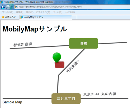The height and width of the screenshot is (108, 130).
Task: Open the ファイル(F) menu
Action: (8, 12)
